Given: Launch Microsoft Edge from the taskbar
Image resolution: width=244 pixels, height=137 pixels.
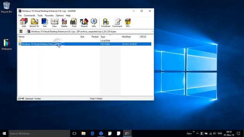Looking at the screenshot, I should click(92, 134).
